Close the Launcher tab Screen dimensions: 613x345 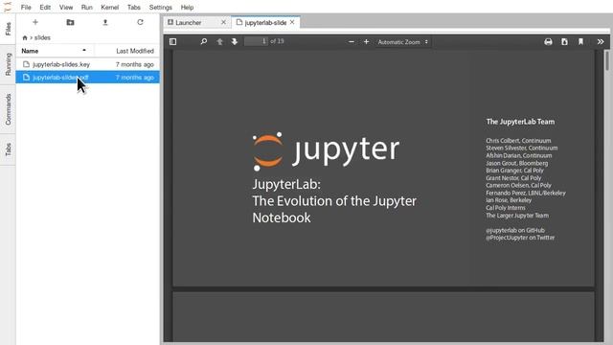tap(223, 22)
